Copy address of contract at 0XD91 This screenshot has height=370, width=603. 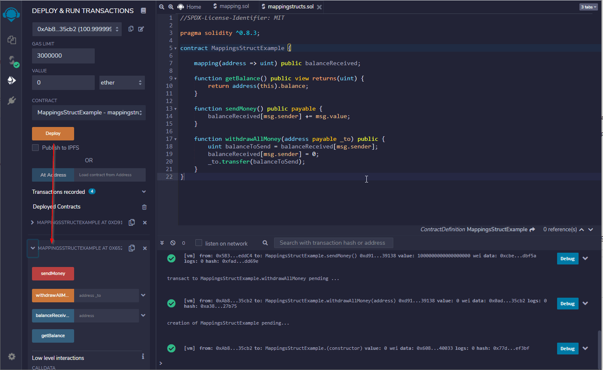pyautogui.click(x=132, y=222)
